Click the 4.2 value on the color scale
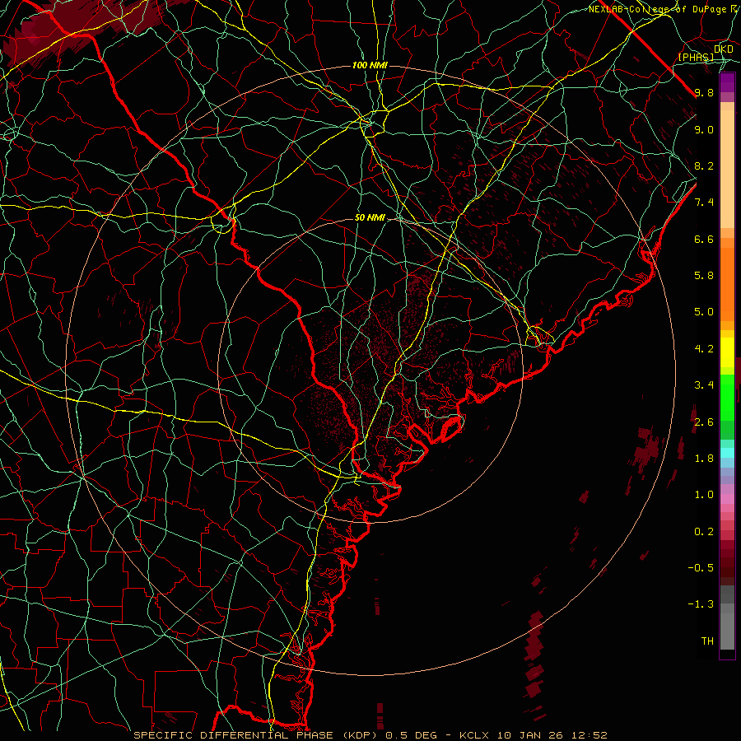Screen dimensions: 741x741 pyautogui.click(x=704, y=349)
